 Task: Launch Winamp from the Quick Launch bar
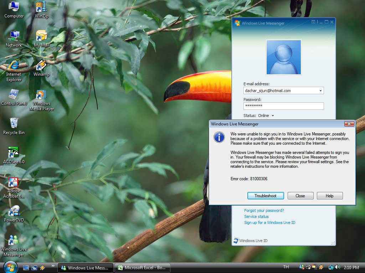pos(42,268)
